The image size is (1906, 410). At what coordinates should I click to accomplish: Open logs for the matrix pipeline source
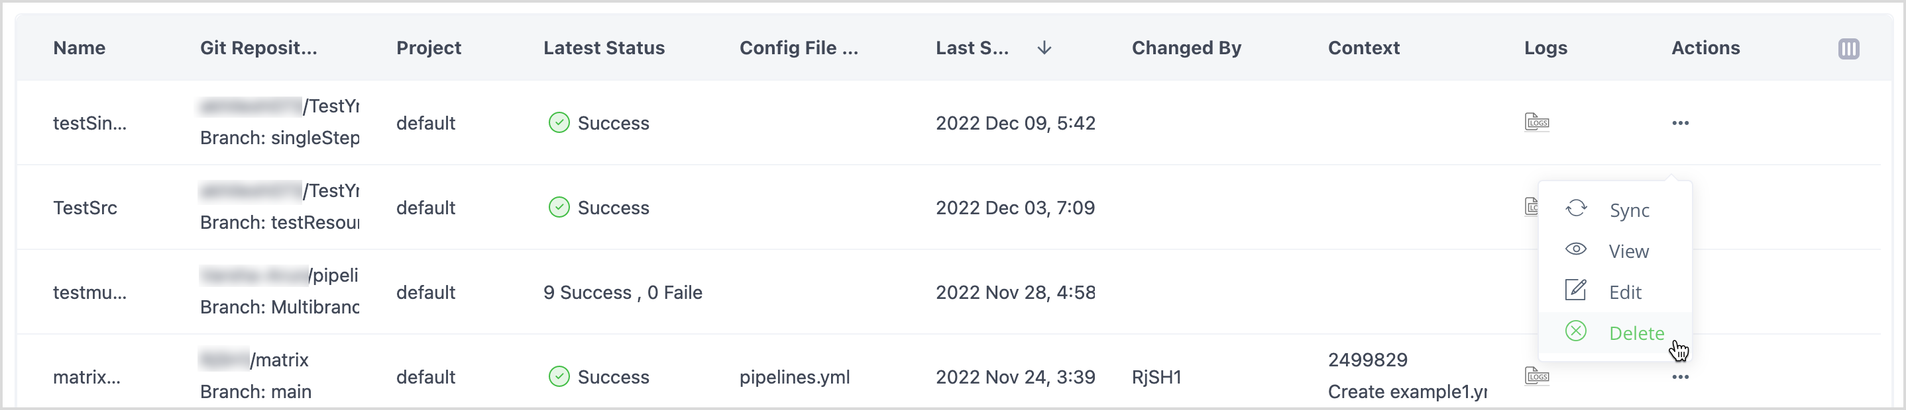click(x=1537, y=376)
